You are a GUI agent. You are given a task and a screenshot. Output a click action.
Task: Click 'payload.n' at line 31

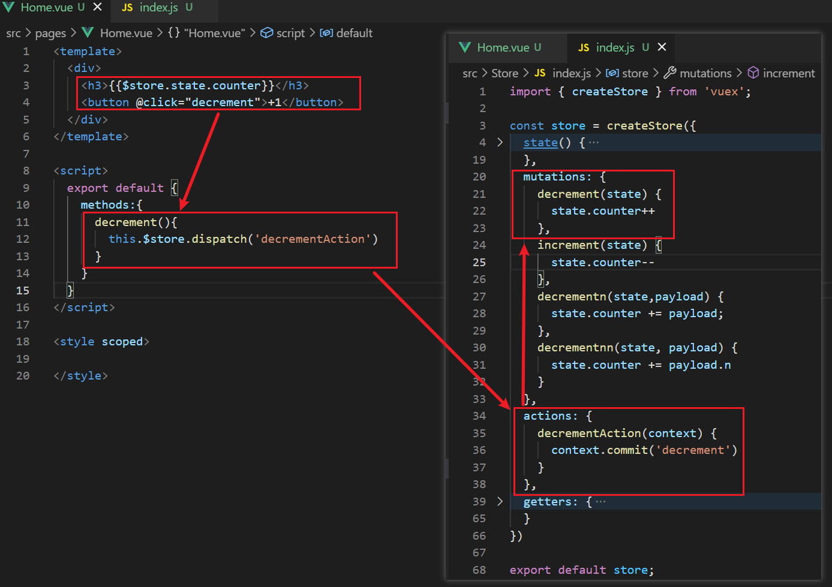coord(699,365)
